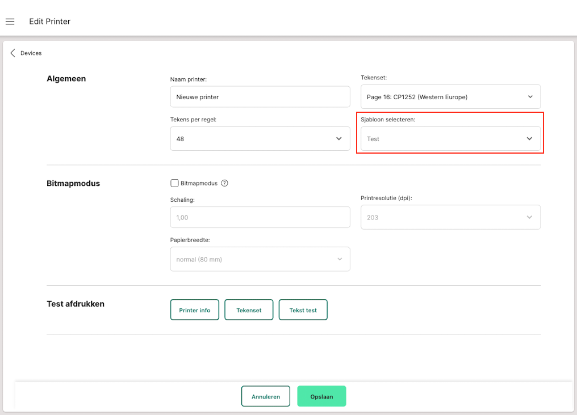The width and height of the screenshot is (577, 415).
Task: Click the Bitmapmodus checkbox label text
Action: [199, 183]
